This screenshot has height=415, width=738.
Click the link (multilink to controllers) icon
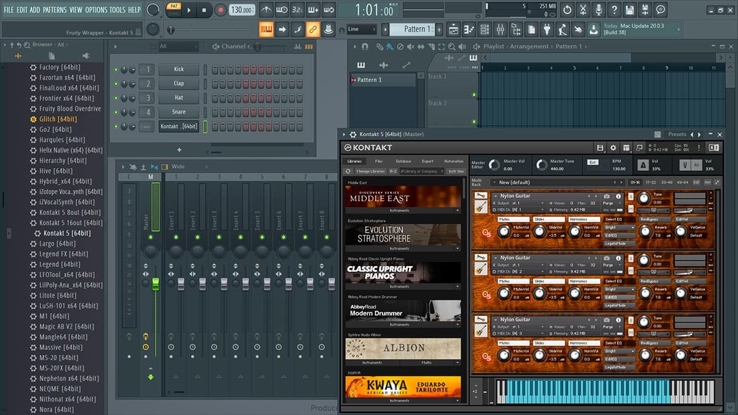(312, 29)
